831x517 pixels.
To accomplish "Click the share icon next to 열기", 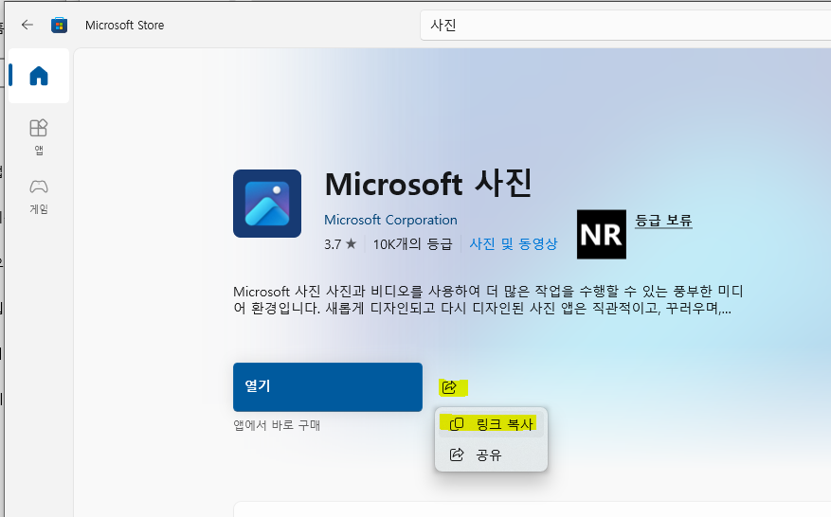I will tap(449, 387).
